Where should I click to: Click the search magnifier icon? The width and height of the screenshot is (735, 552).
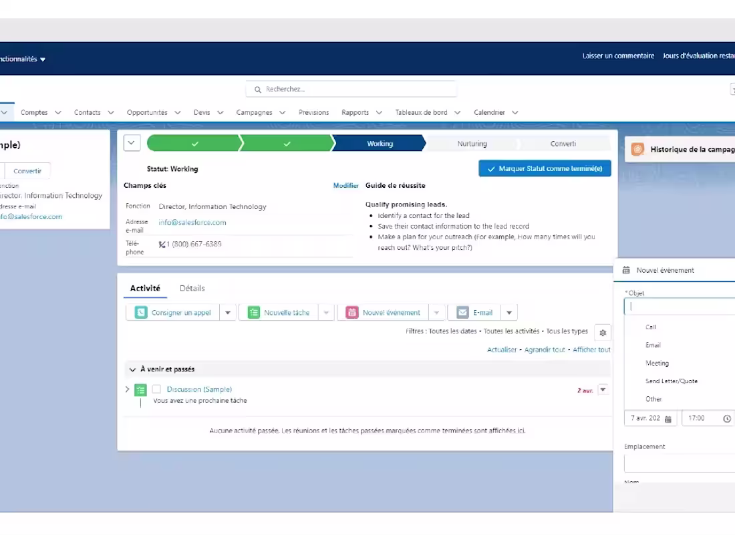click(258, 89)
